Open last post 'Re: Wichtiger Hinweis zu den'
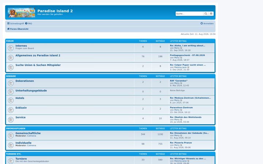 coord(188,159)
